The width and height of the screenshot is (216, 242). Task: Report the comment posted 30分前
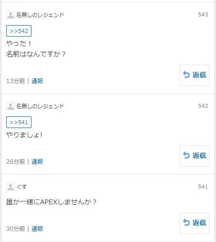coord(37,228)
